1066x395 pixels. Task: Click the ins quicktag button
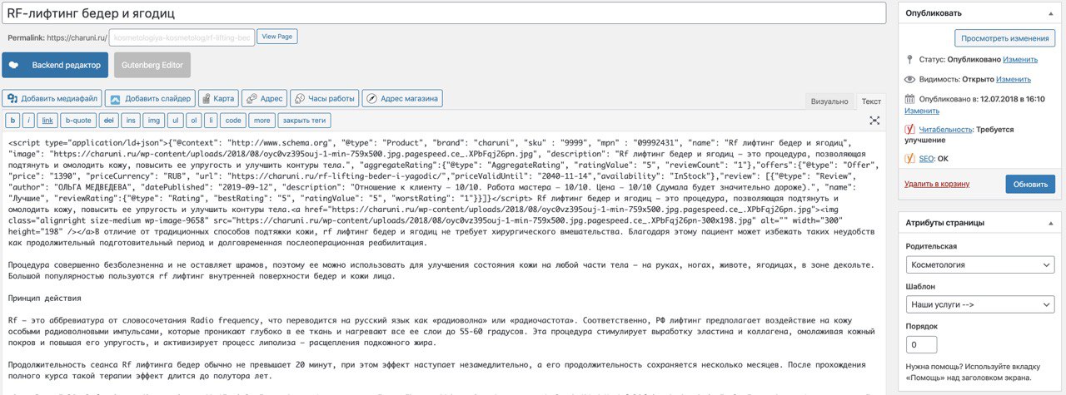click(x=131, y=121)
